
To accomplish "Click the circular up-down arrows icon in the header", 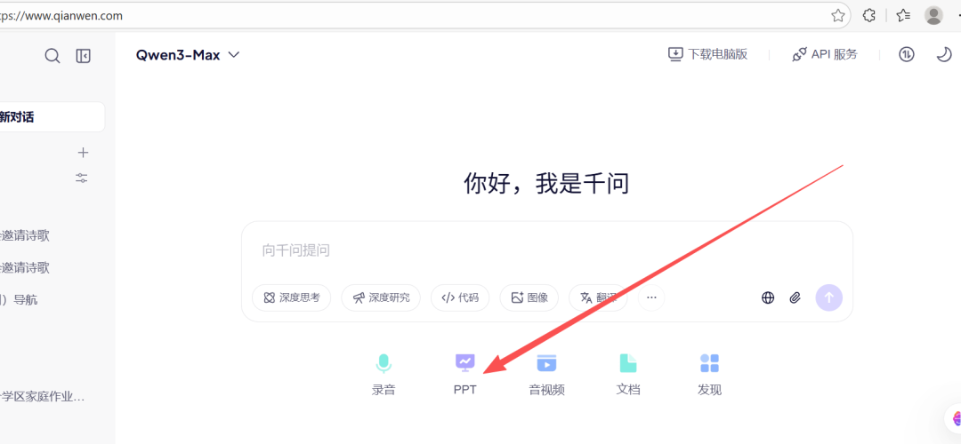I will click(x=907, y=54).
